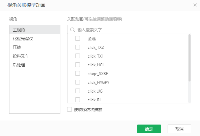Check the stage_SXBF checkbox
The height and width of the screenshot is (136, 200).
[x=78, y=73]
